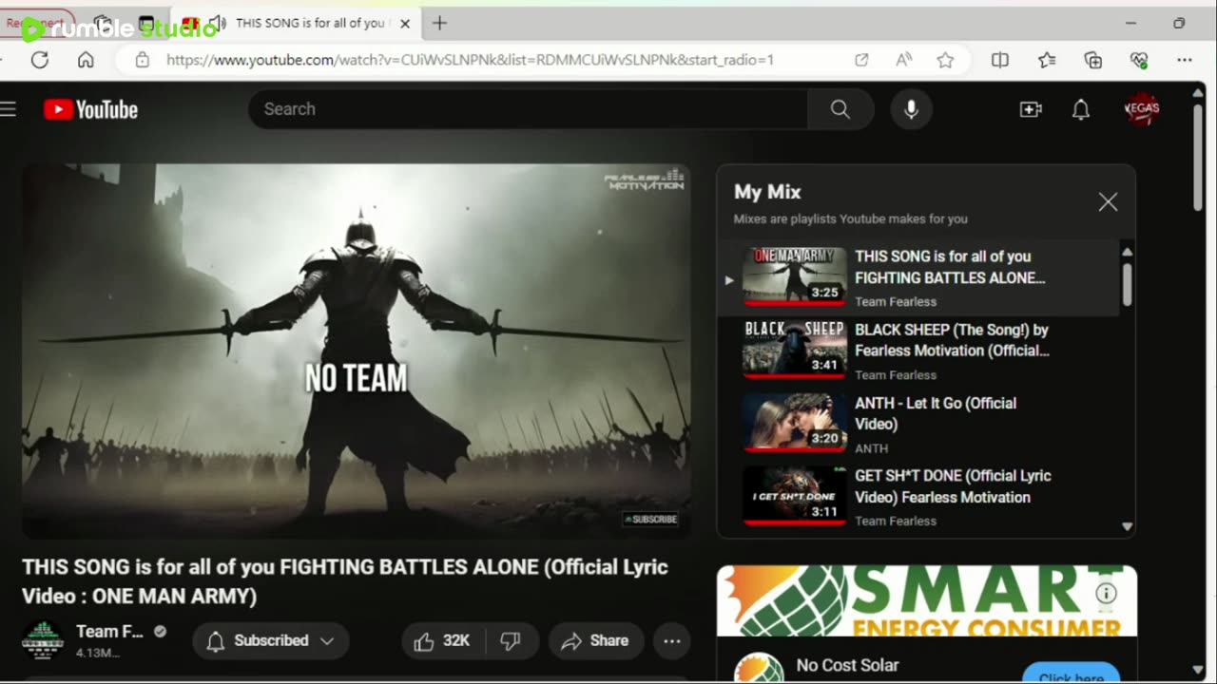Image resolution: width=1217 pixels, height=684 pixels.
Task: Click the search magnifier button
Action: click(840, 109)
